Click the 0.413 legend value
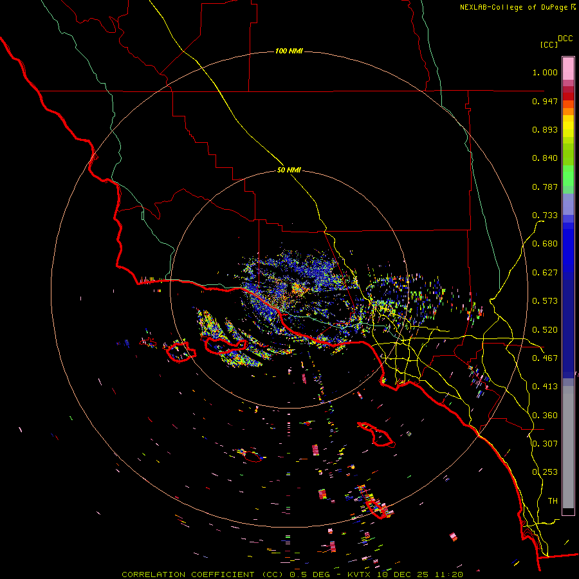Image resolution: width=579 pixels, height=579 pixels. pos(545,387)
